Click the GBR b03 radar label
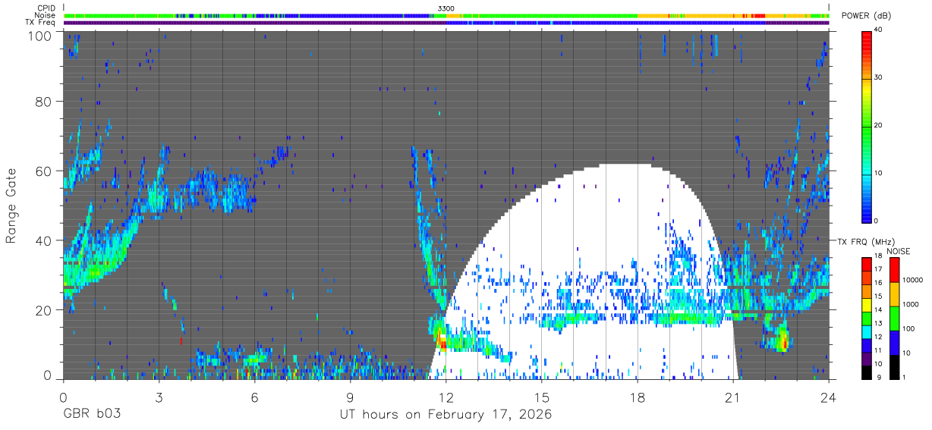Viewport: 932px width, 430px height. pyautogui.click(x=91, y=415)
